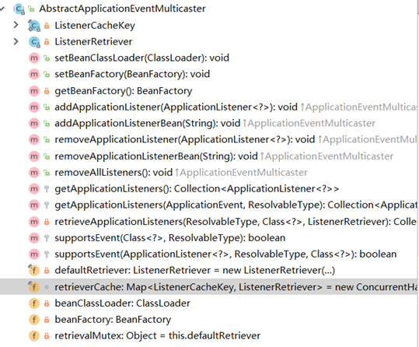Click the method icon for addApplicationListenerBean
Viewport: 419px width, 347px height.
(x=34, y=124)
